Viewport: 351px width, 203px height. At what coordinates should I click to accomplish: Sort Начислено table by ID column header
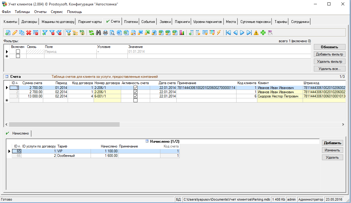17,146
